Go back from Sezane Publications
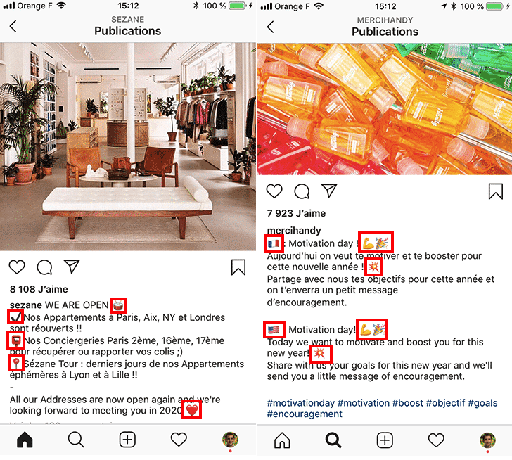 13,26
